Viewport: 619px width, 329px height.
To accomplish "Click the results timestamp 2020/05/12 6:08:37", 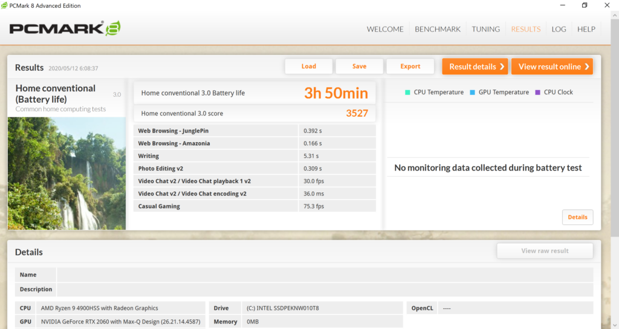I will (73, 68).
